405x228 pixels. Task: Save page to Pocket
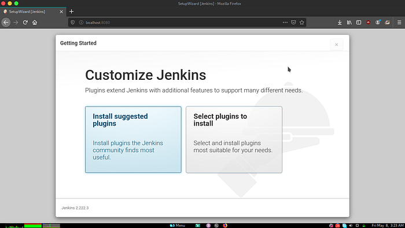pyautogui.click(x=293, y=23)
